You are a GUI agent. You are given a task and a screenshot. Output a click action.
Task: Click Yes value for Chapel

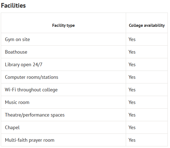pyautogui.click(x=132, y=127)
